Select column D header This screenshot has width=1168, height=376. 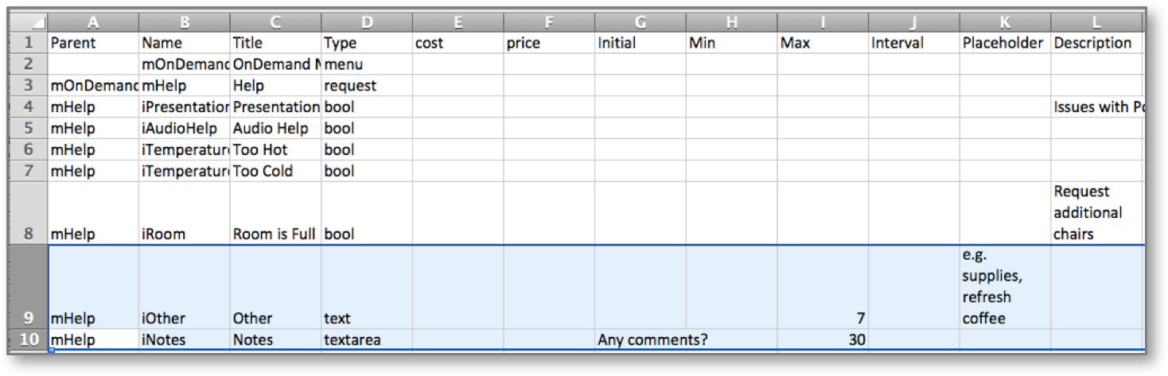[367, 23]
